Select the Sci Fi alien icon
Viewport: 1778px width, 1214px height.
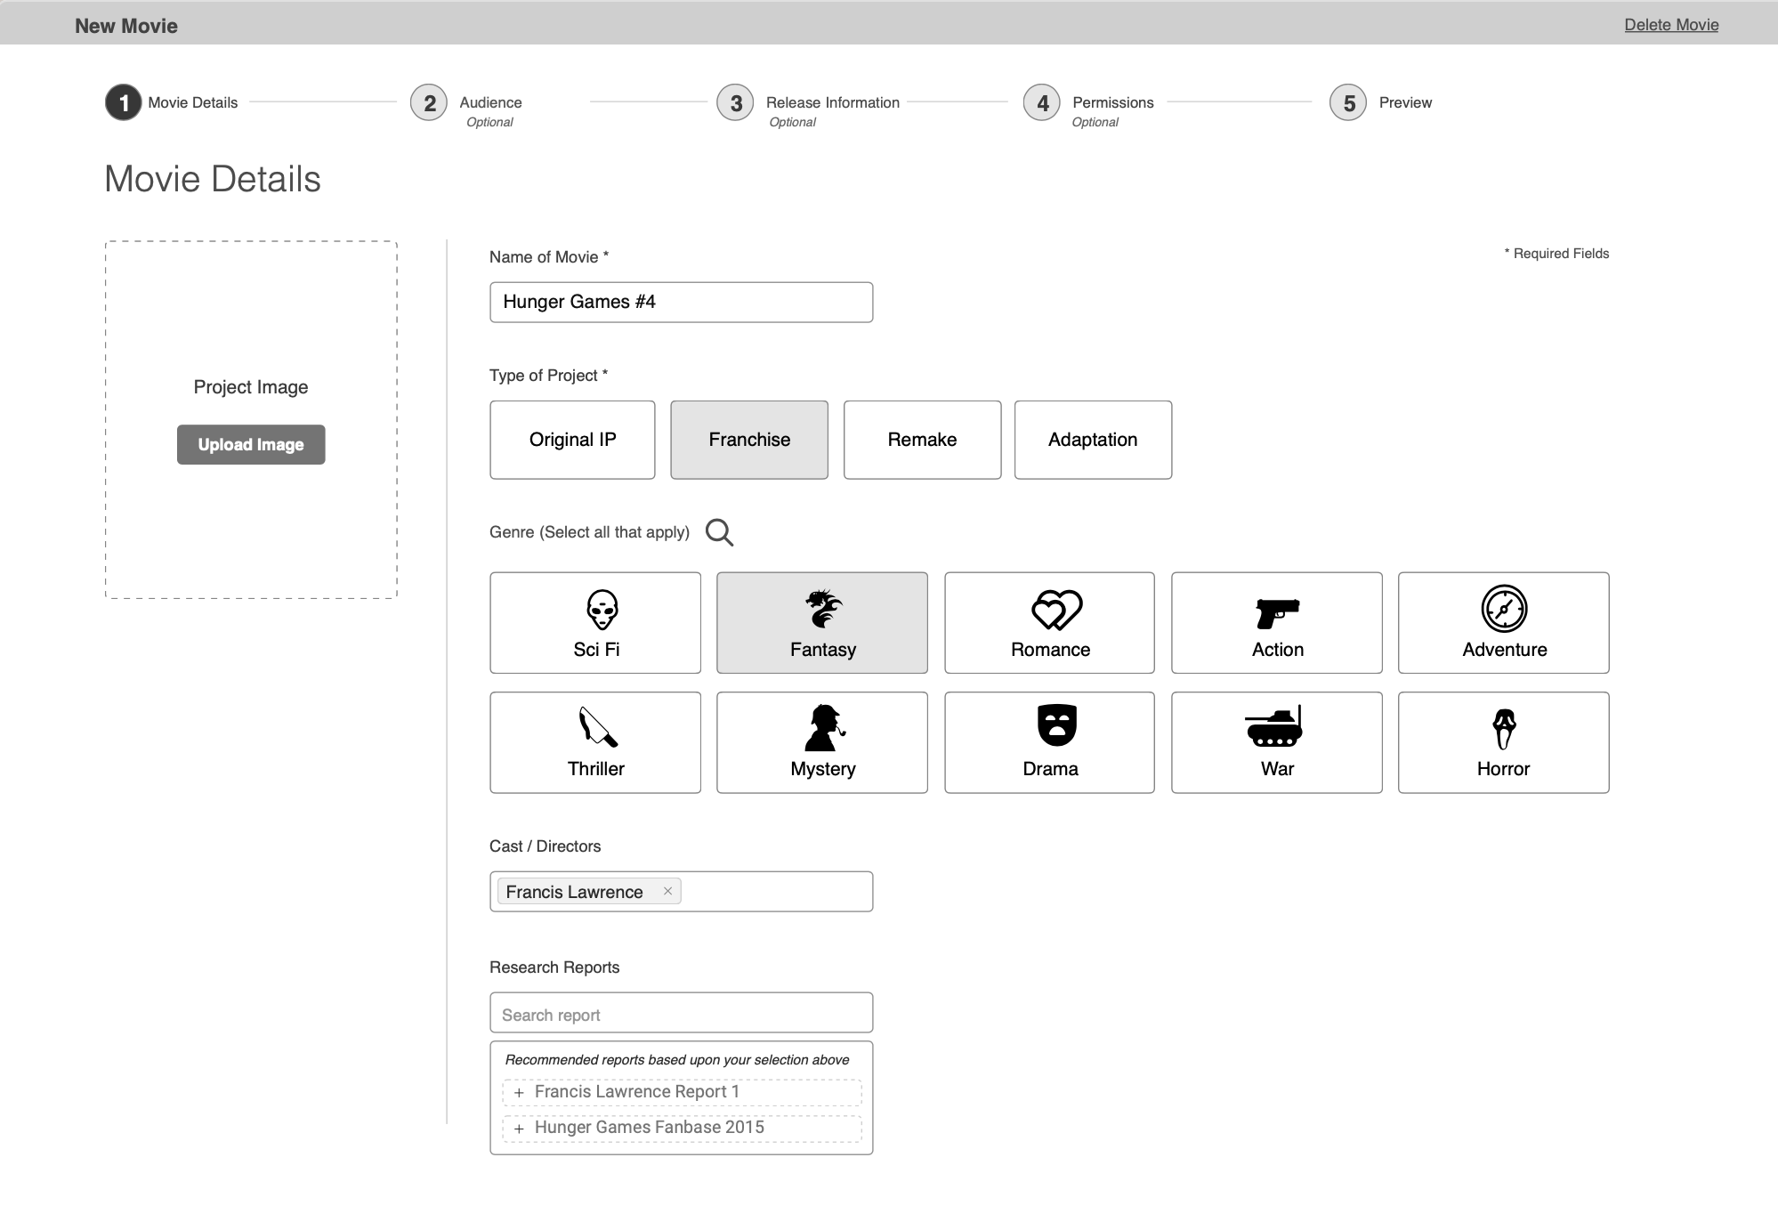click(602, 610)
